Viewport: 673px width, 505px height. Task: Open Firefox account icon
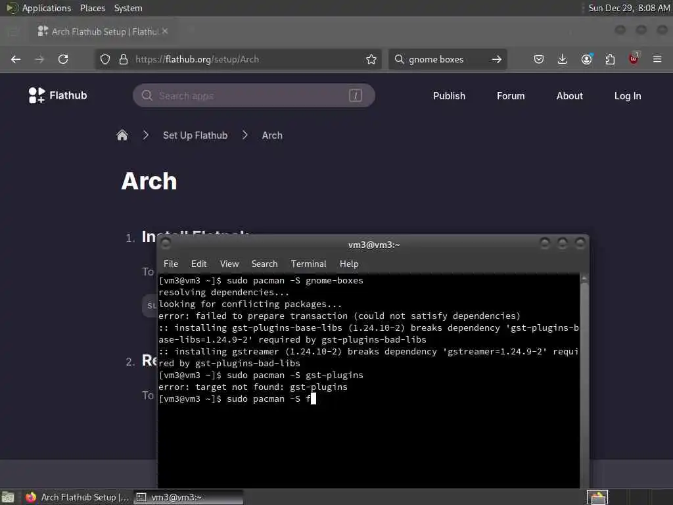click(587, 59)
